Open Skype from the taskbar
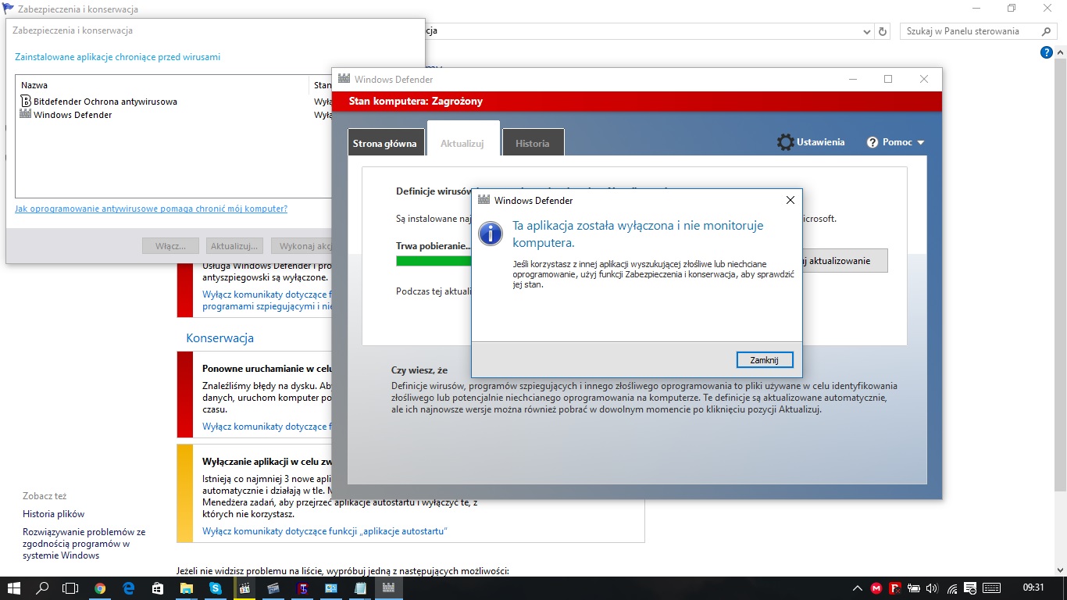 (215, 588)
